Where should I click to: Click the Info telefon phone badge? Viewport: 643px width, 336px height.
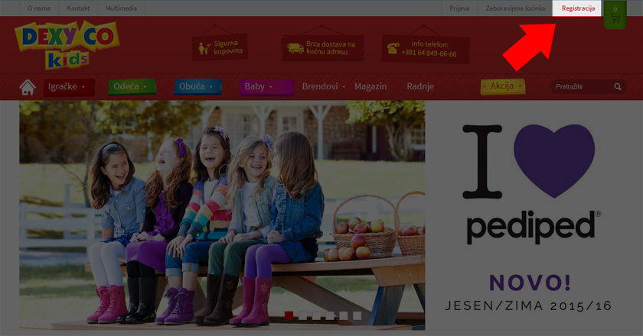click(426, 49)
